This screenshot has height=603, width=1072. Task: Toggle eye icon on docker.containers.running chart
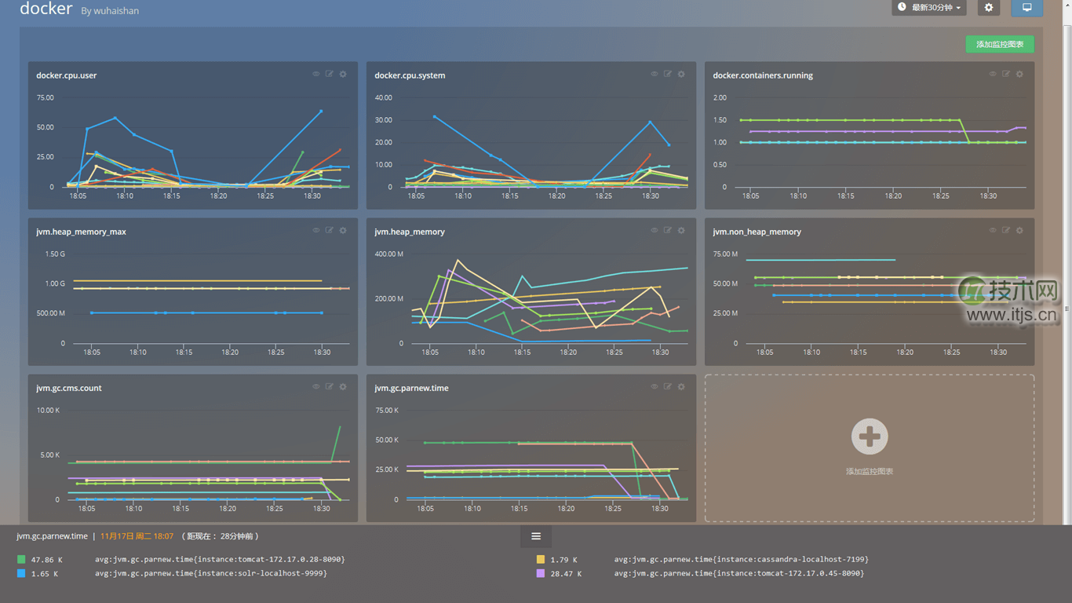pos(993,75)
